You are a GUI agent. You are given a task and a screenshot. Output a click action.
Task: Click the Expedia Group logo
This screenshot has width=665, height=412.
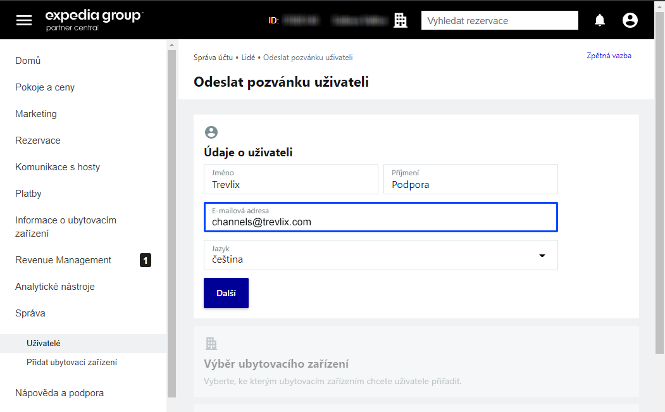pyautogui.click(x=94, y=20)
